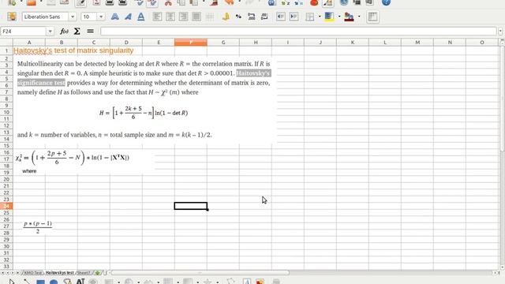
Task: Select the chi-square formula image
Action: coord(73,158)
